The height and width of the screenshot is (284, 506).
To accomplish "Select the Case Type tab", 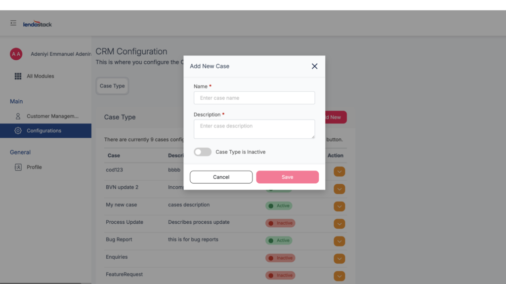I will tap(112, 86).
